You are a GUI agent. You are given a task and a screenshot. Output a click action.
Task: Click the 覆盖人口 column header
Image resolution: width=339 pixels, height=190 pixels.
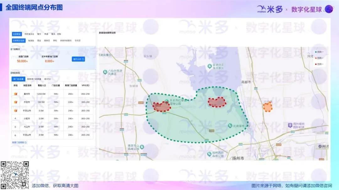(x=42, y=85)
